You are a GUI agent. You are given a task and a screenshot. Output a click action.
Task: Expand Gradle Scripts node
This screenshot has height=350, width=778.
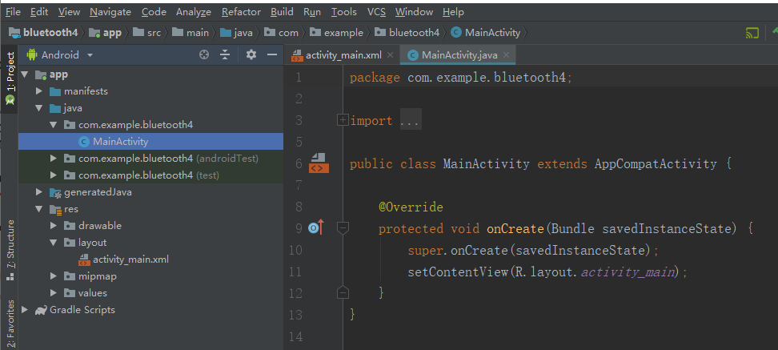pyautogui.click(x=25, y=310)
